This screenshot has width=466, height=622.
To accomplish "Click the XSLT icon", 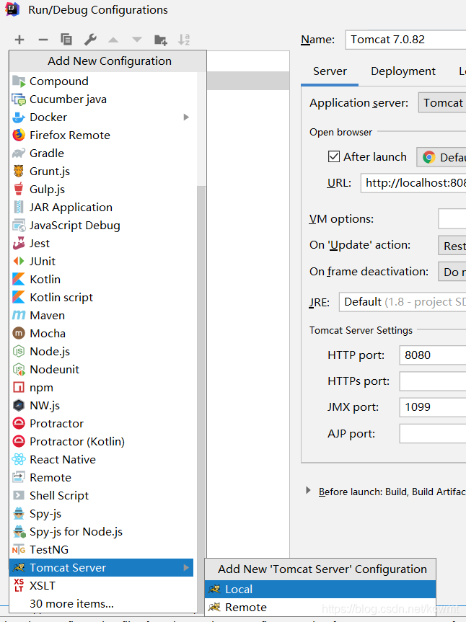I will (x=19, y=585).
